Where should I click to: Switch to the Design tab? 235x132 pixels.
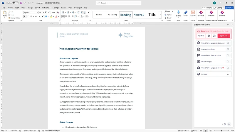30,8
